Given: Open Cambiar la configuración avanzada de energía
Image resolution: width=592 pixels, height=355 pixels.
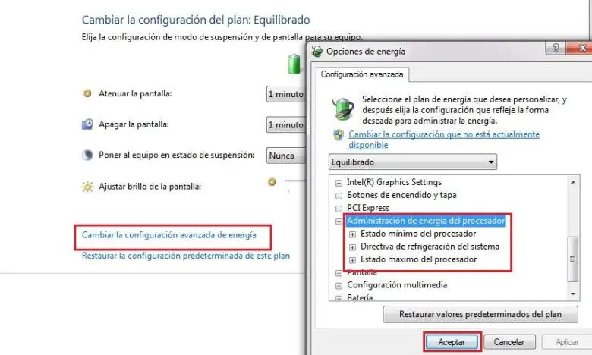Looking at the screenshot, I should pos(169,235).
